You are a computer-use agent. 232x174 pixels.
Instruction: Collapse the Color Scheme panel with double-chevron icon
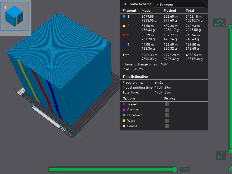[125, 4]
